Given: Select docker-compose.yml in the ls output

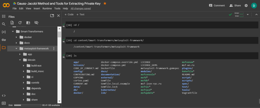Looking at the screenshot, I should pyautogui.click(x=113, y=65).
